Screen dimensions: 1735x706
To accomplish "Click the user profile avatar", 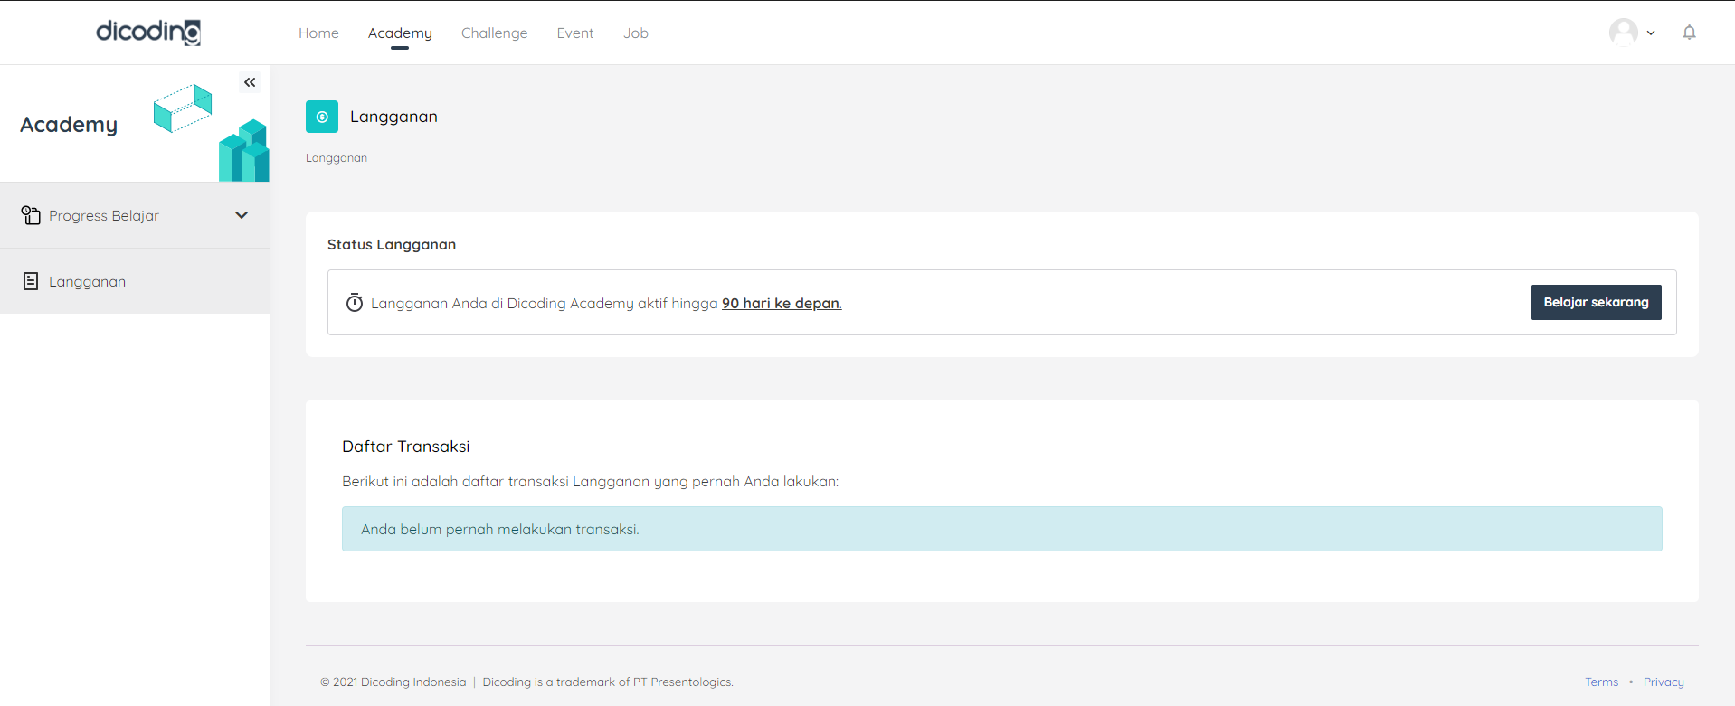I will [1623, 33].
